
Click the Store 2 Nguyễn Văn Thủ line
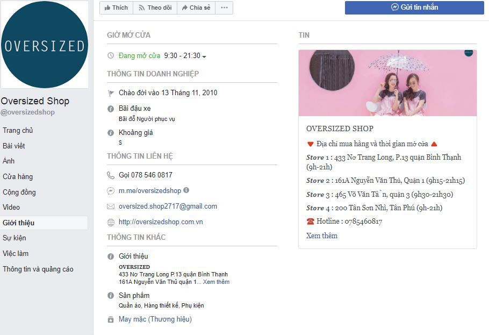point(385,181)
